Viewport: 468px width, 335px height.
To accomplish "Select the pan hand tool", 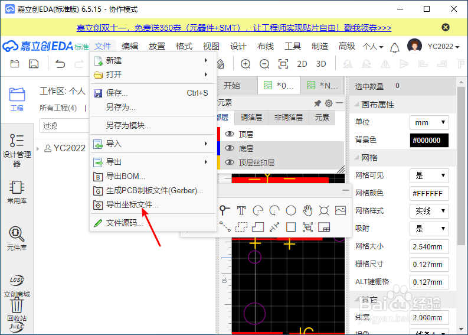I will [x=307, y=211].
